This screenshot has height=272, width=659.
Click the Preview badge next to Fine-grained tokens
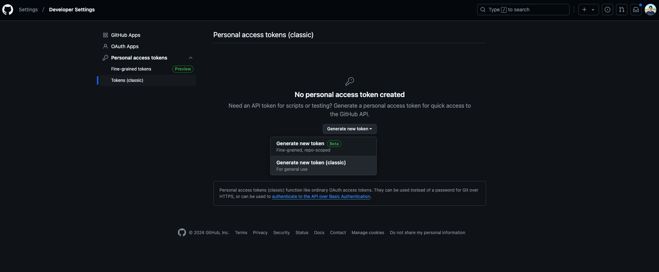click(x=183, y=69)
